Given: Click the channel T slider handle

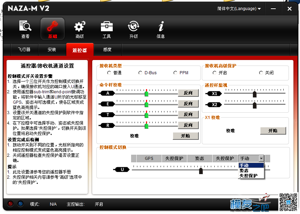Looking at the screenshot, I should (x=147, y=115).
